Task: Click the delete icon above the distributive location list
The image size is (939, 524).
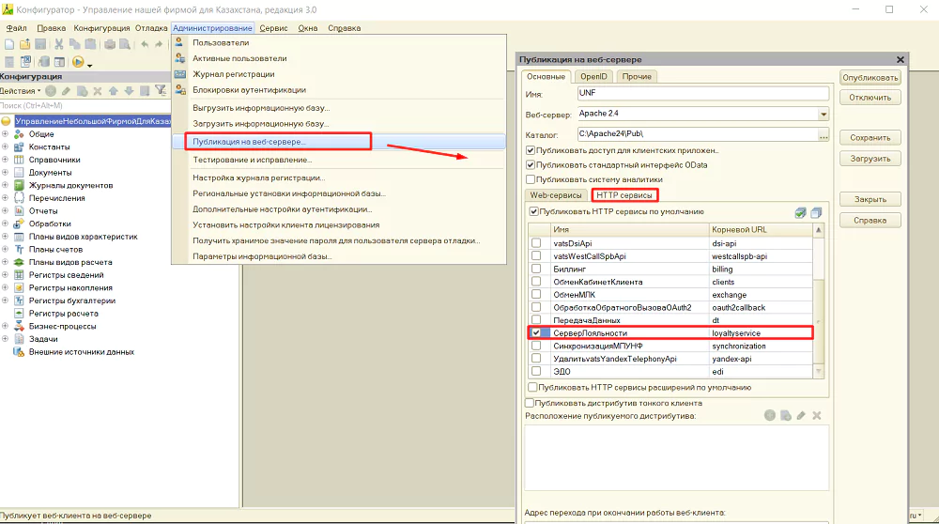Action: tap(817, 416)
